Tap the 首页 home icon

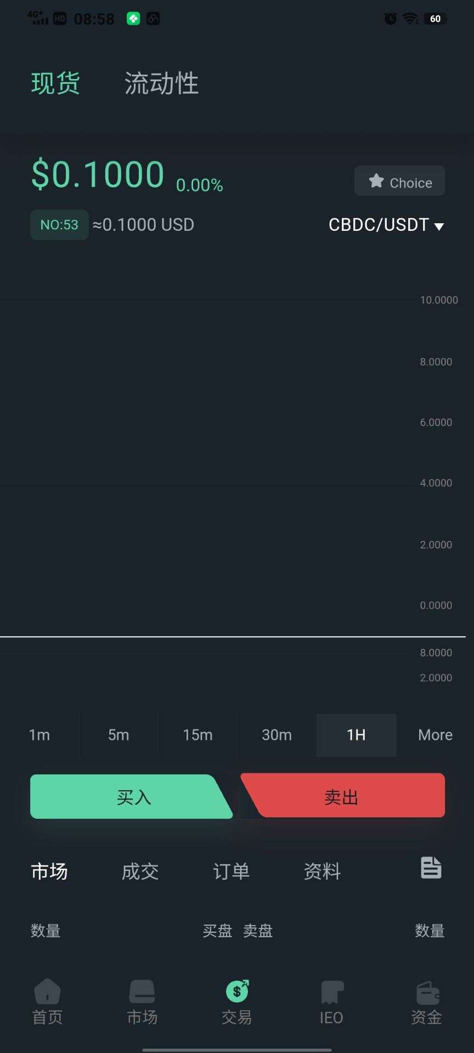click(x=47, y=991)
